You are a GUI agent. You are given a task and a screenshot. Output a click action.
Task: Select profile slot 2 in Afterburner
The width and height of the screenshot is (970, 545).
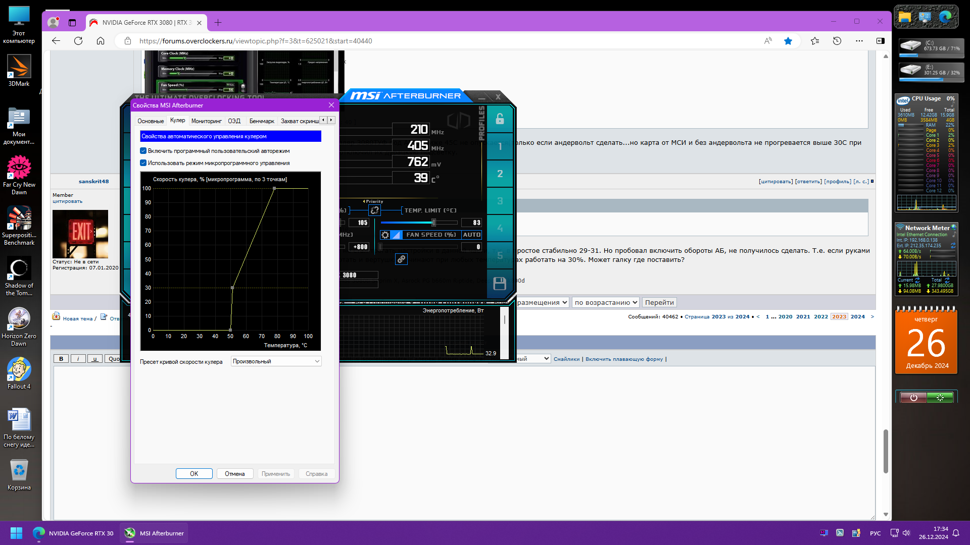click(500, 174)
